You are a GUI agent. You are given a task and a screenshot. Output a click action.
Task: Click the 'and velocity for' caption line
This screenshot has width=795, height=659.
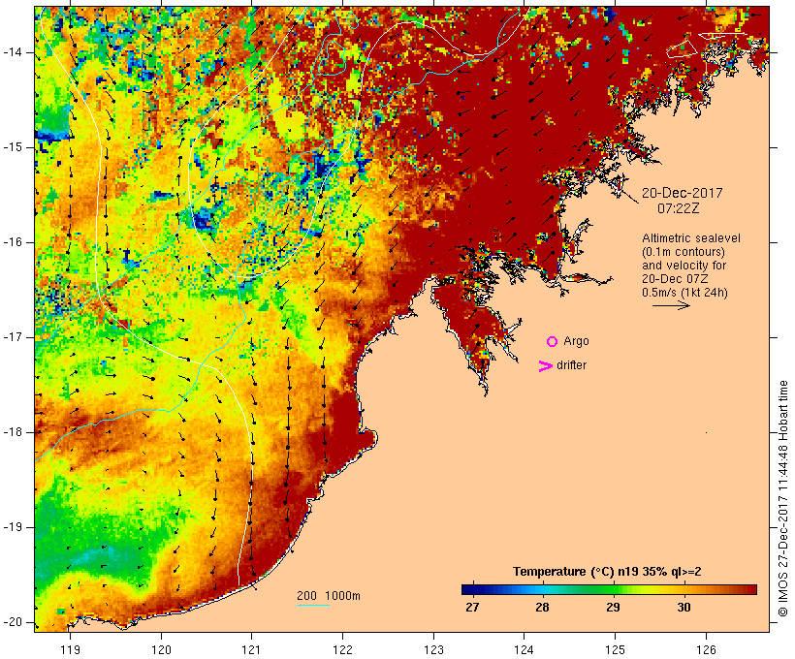[684, 266]
